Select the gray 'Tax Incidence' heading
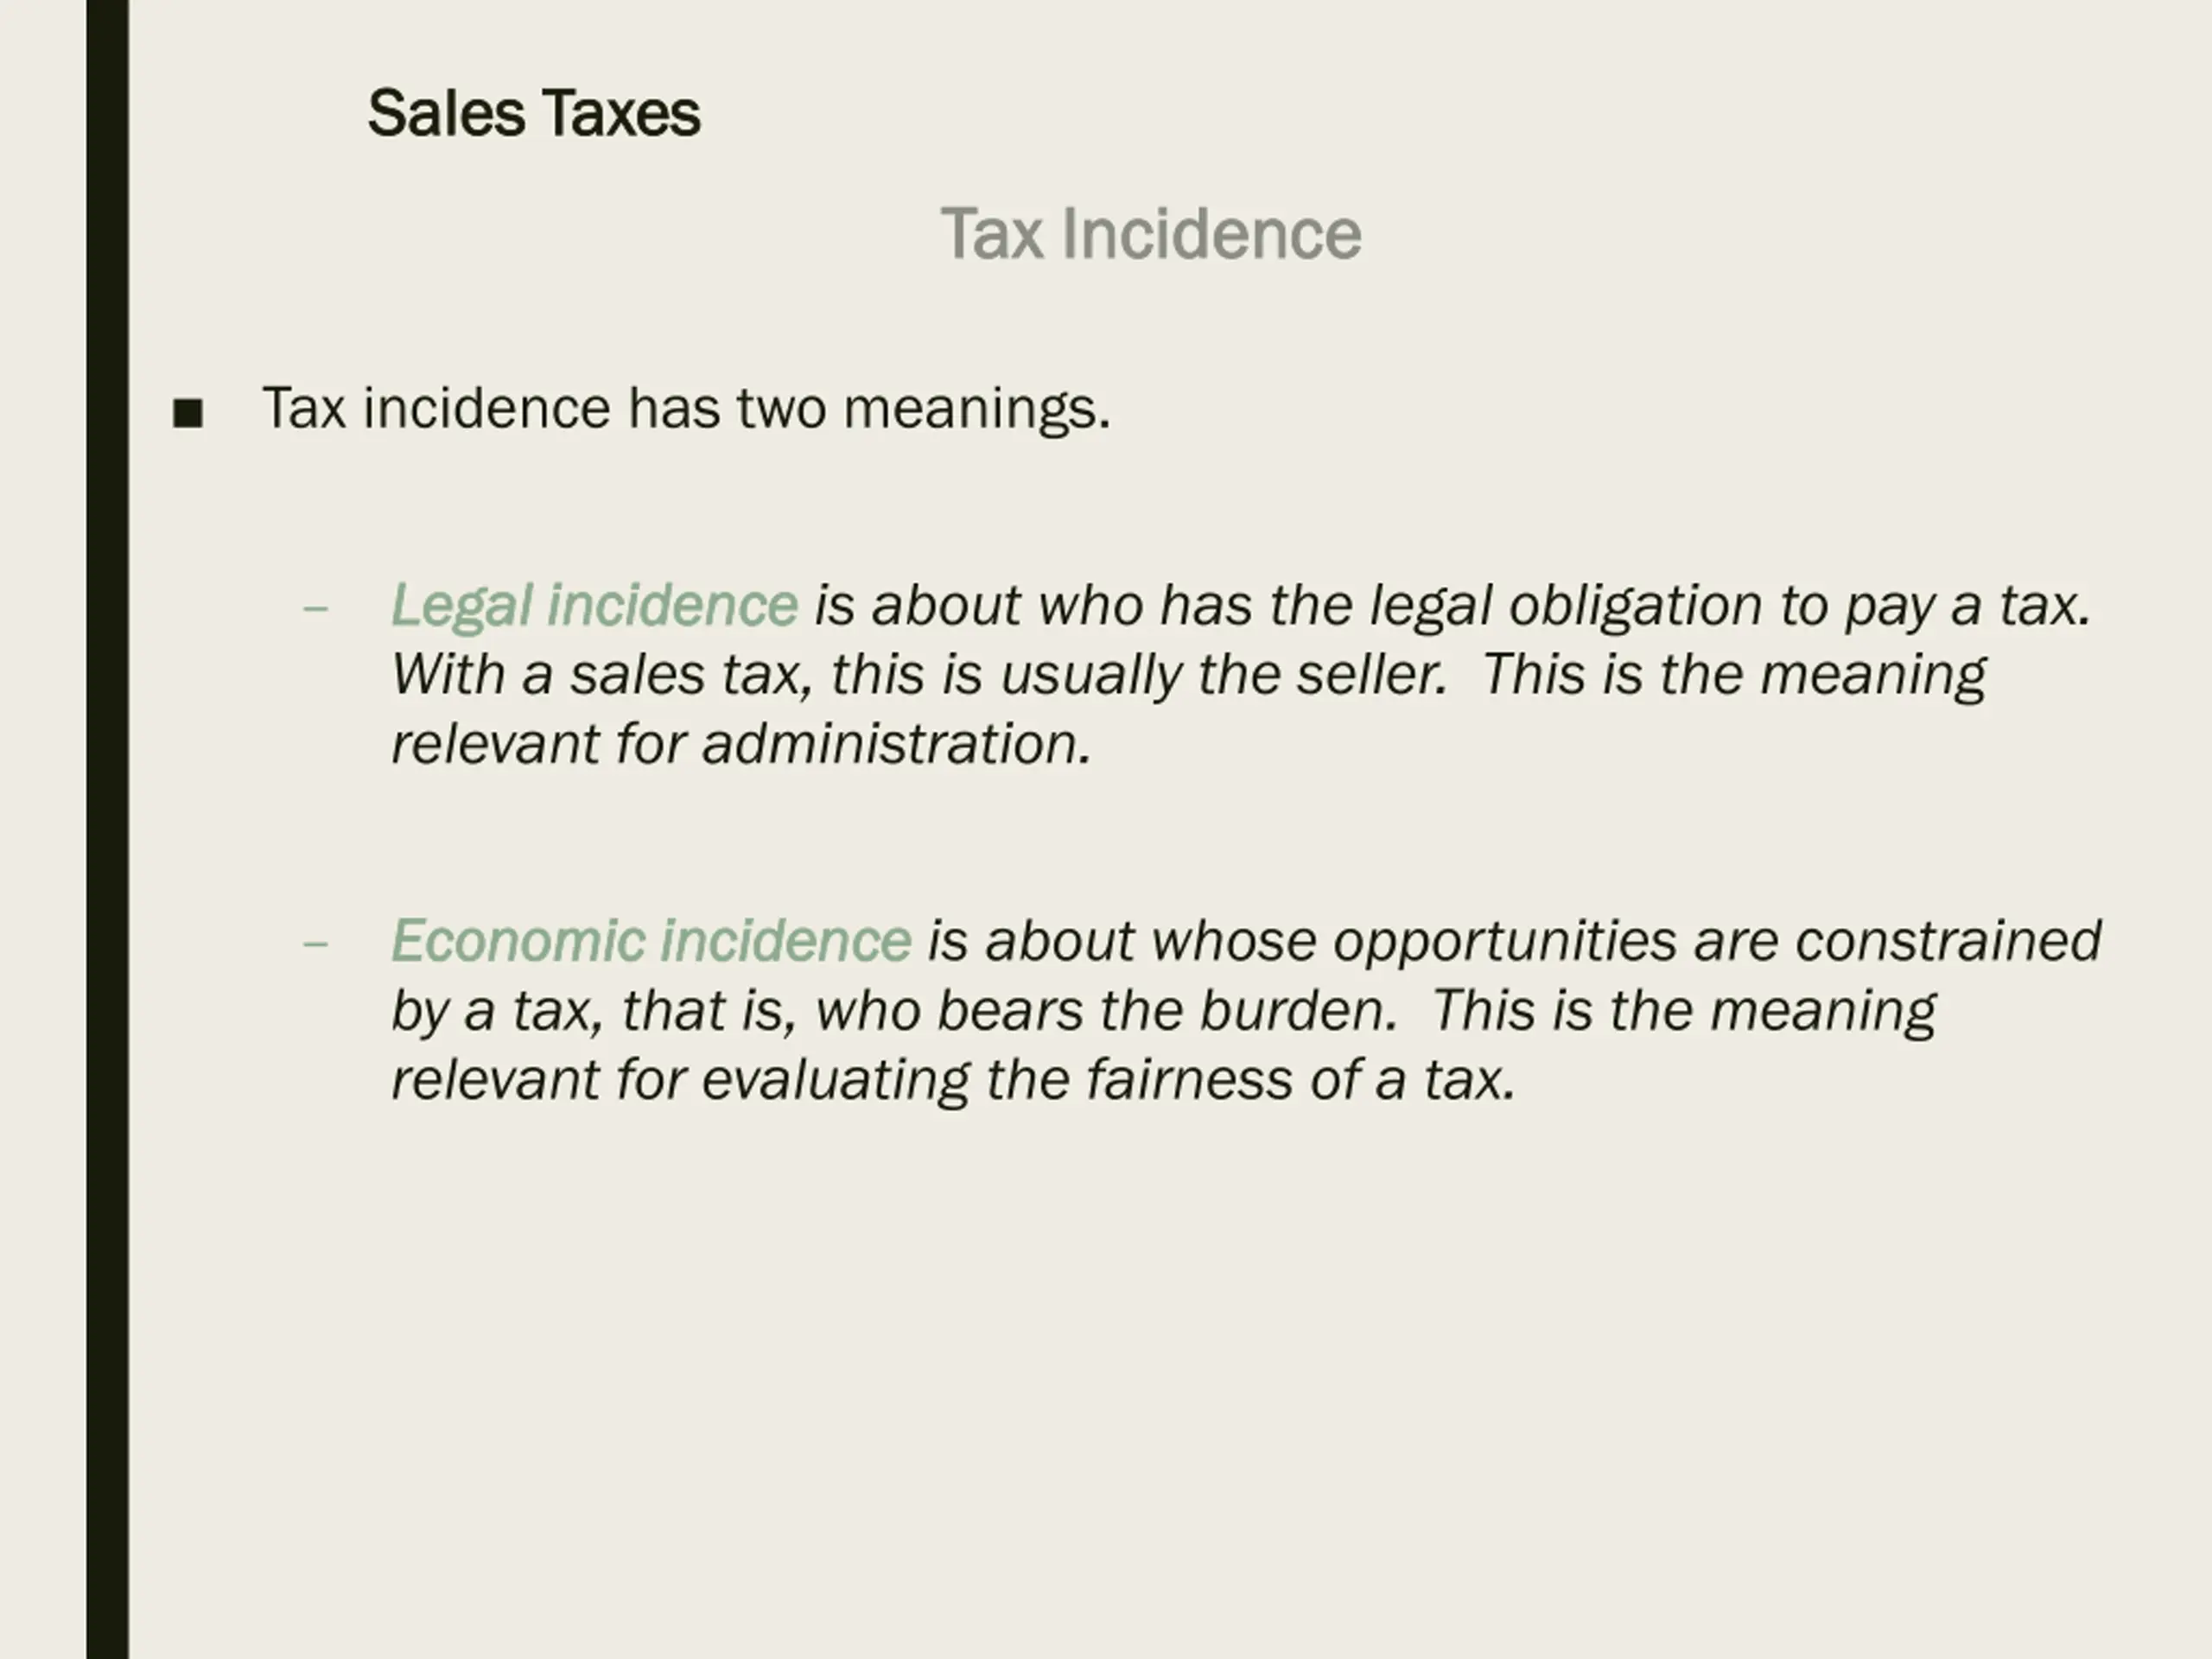Viewport: 2212px width, 1659px height. tap(1151, 234)
